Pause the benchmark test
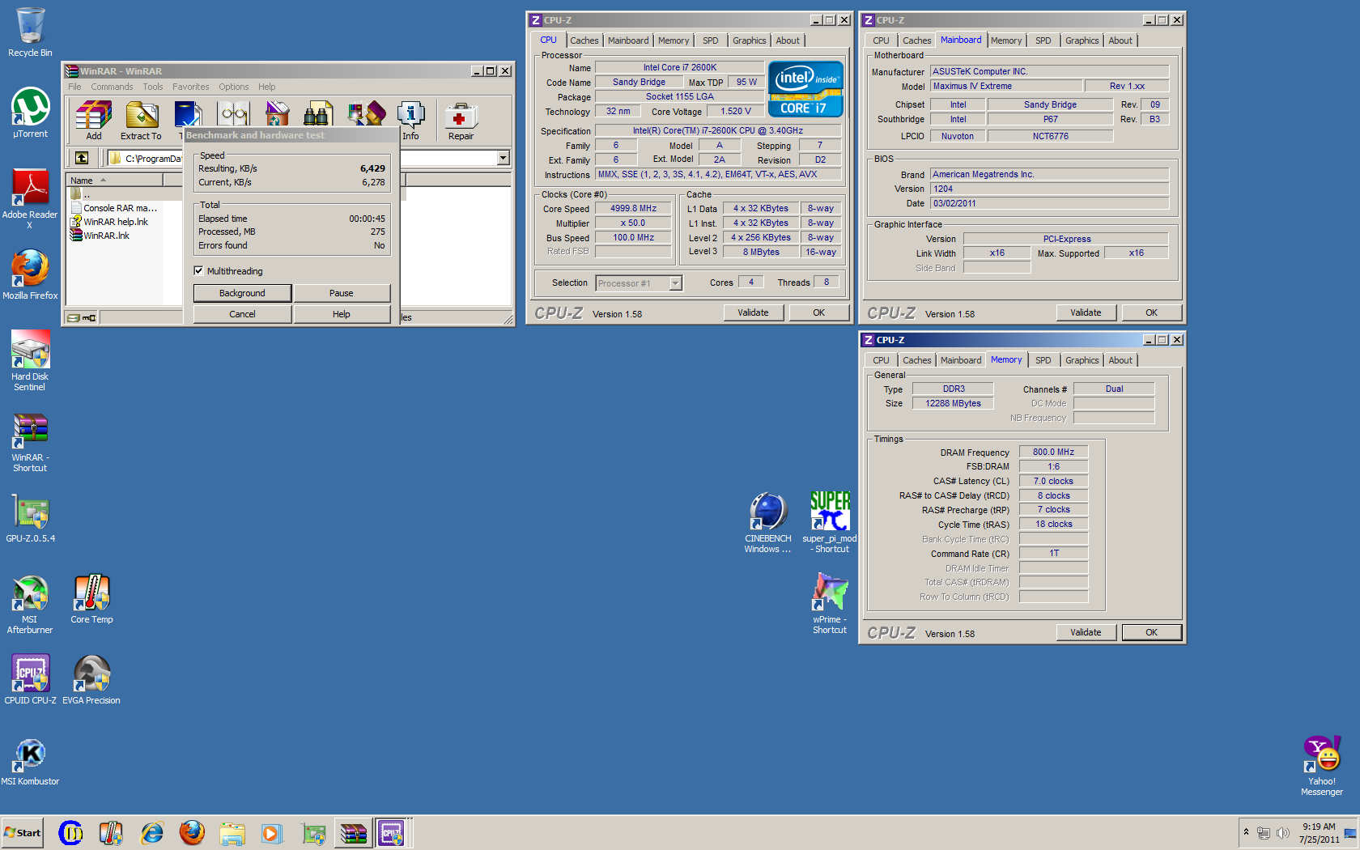1360x850 pixels. pos(342,293)
